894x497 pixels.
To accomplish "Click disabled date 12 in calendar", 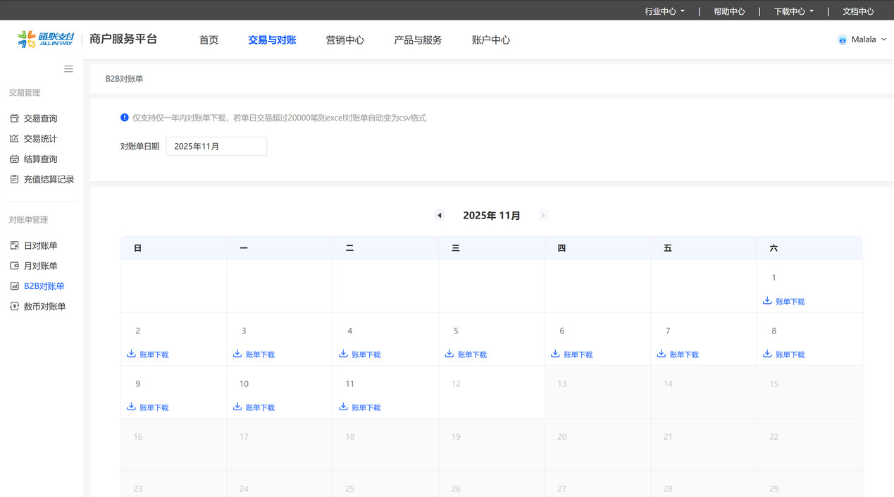I will (x=456, y=384).
